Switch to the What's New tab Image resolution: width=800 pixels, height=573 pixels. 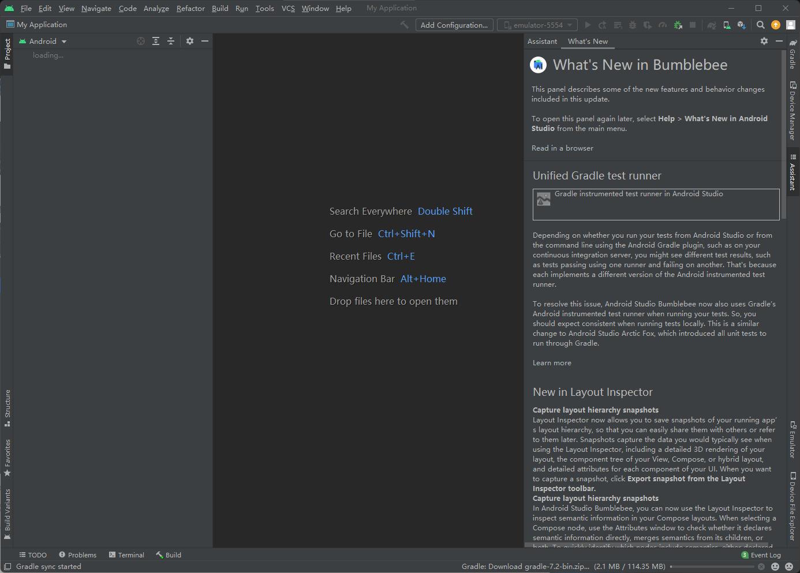coord(588,41)
